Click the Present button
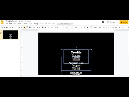129x97 pixels. [112, 22]
